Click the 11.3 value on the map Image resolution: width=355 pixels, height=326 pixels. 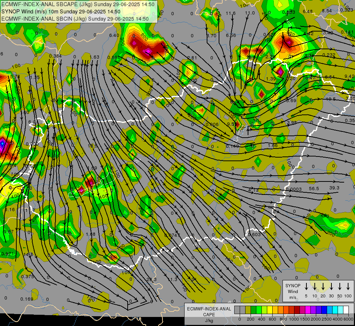coord(172,279)
